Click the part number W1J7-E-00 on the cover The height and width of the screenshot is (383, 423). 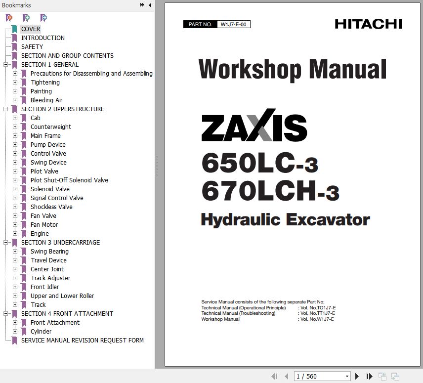[x=233, y=24]
